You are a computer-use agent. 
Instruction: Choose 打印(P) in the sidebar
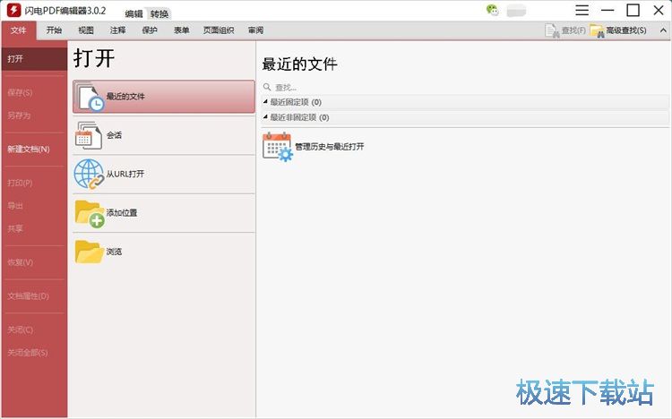[x=20, y=183]
